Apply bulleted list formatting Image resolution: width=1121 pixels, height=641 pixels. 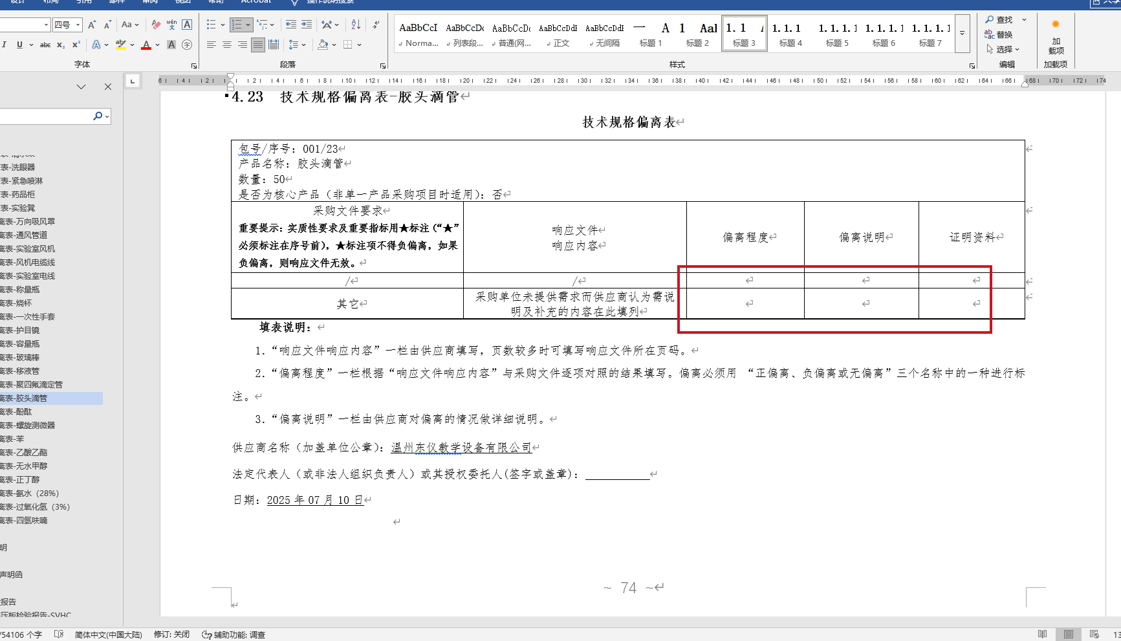point(211,25)
